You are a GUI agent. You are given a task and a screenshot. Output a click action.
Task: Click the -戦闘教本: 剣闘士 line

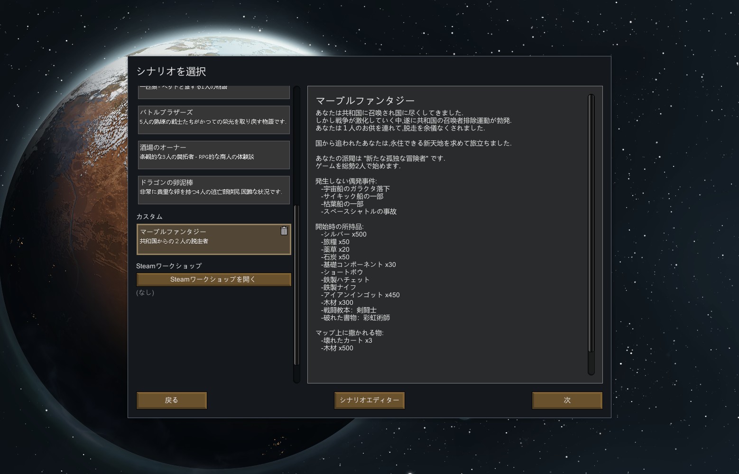(349, 310)
